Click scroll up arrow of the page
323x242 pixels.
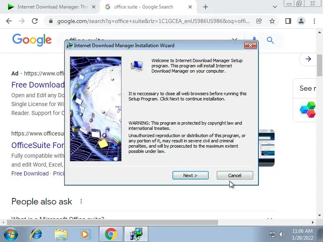click(x=319, y=32)
